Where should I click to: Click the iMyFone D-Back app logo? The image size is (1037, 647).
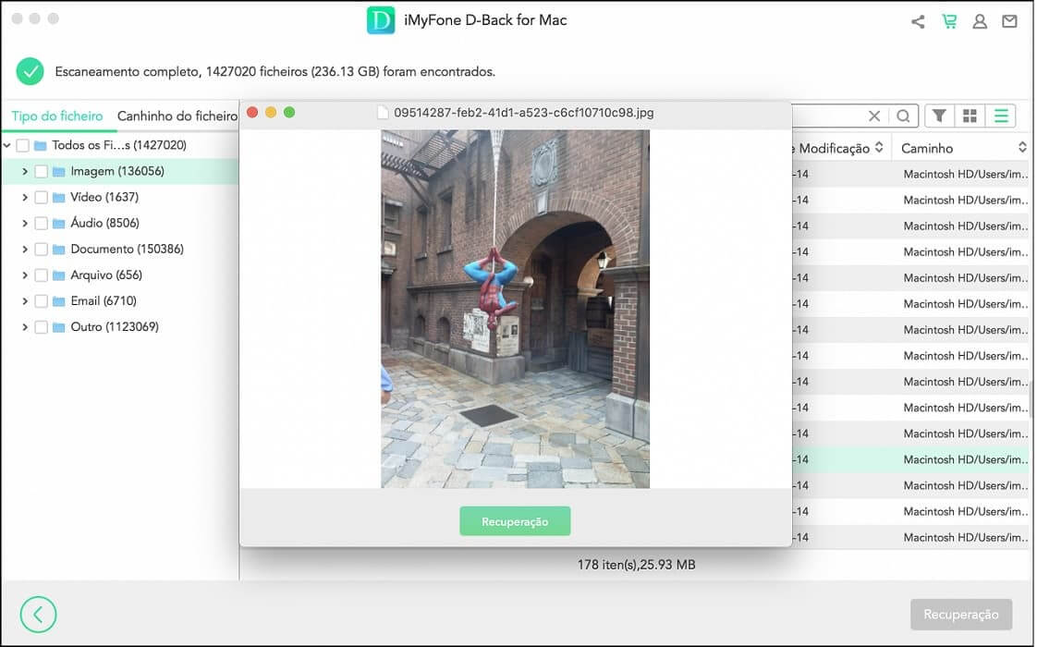[x=381, y=20]
